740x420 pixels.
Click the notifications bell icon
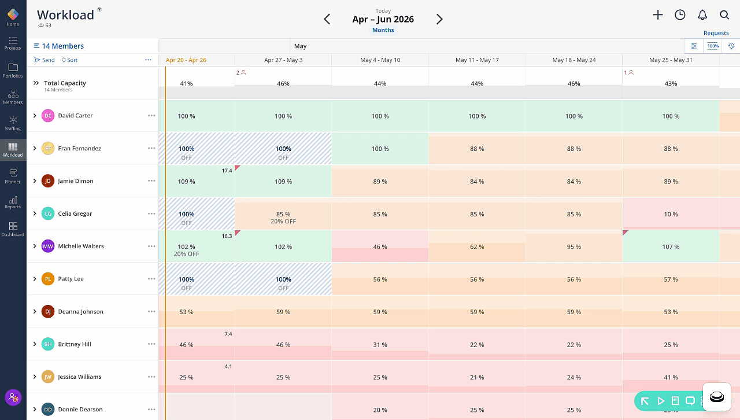pos(702,15)
